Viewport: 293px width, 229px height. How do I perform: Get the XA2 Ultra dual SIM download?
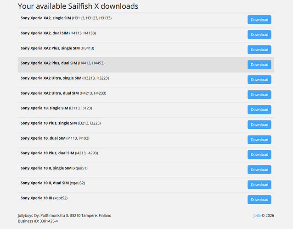click(x=259, y=94)
